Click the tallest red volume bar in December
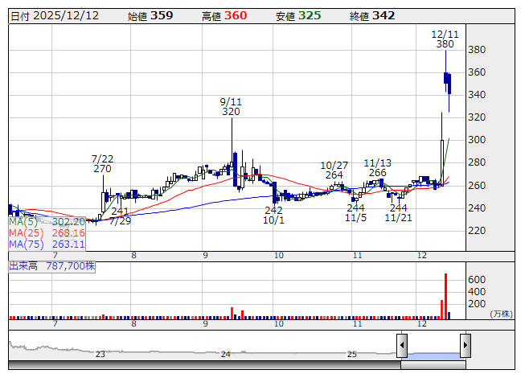This screenshot has width=525, height=378. 445,295
